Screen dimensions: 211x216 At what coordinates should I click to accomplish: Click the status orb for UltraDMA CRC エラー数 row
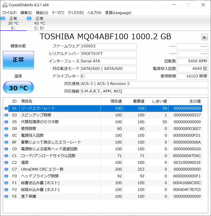point(6,169)
